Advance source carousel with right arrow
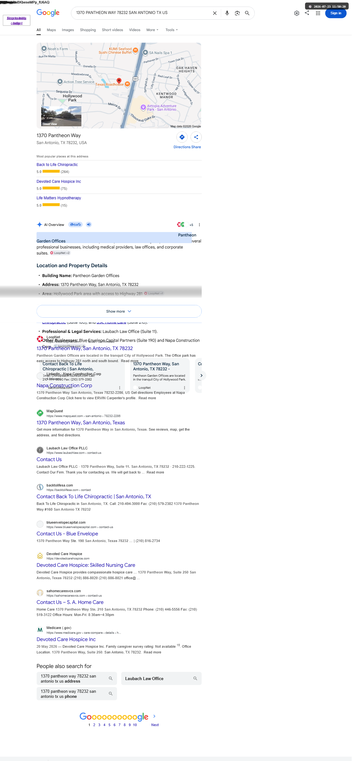The width and height of the screenshot is (356, 761). [201, 375]
